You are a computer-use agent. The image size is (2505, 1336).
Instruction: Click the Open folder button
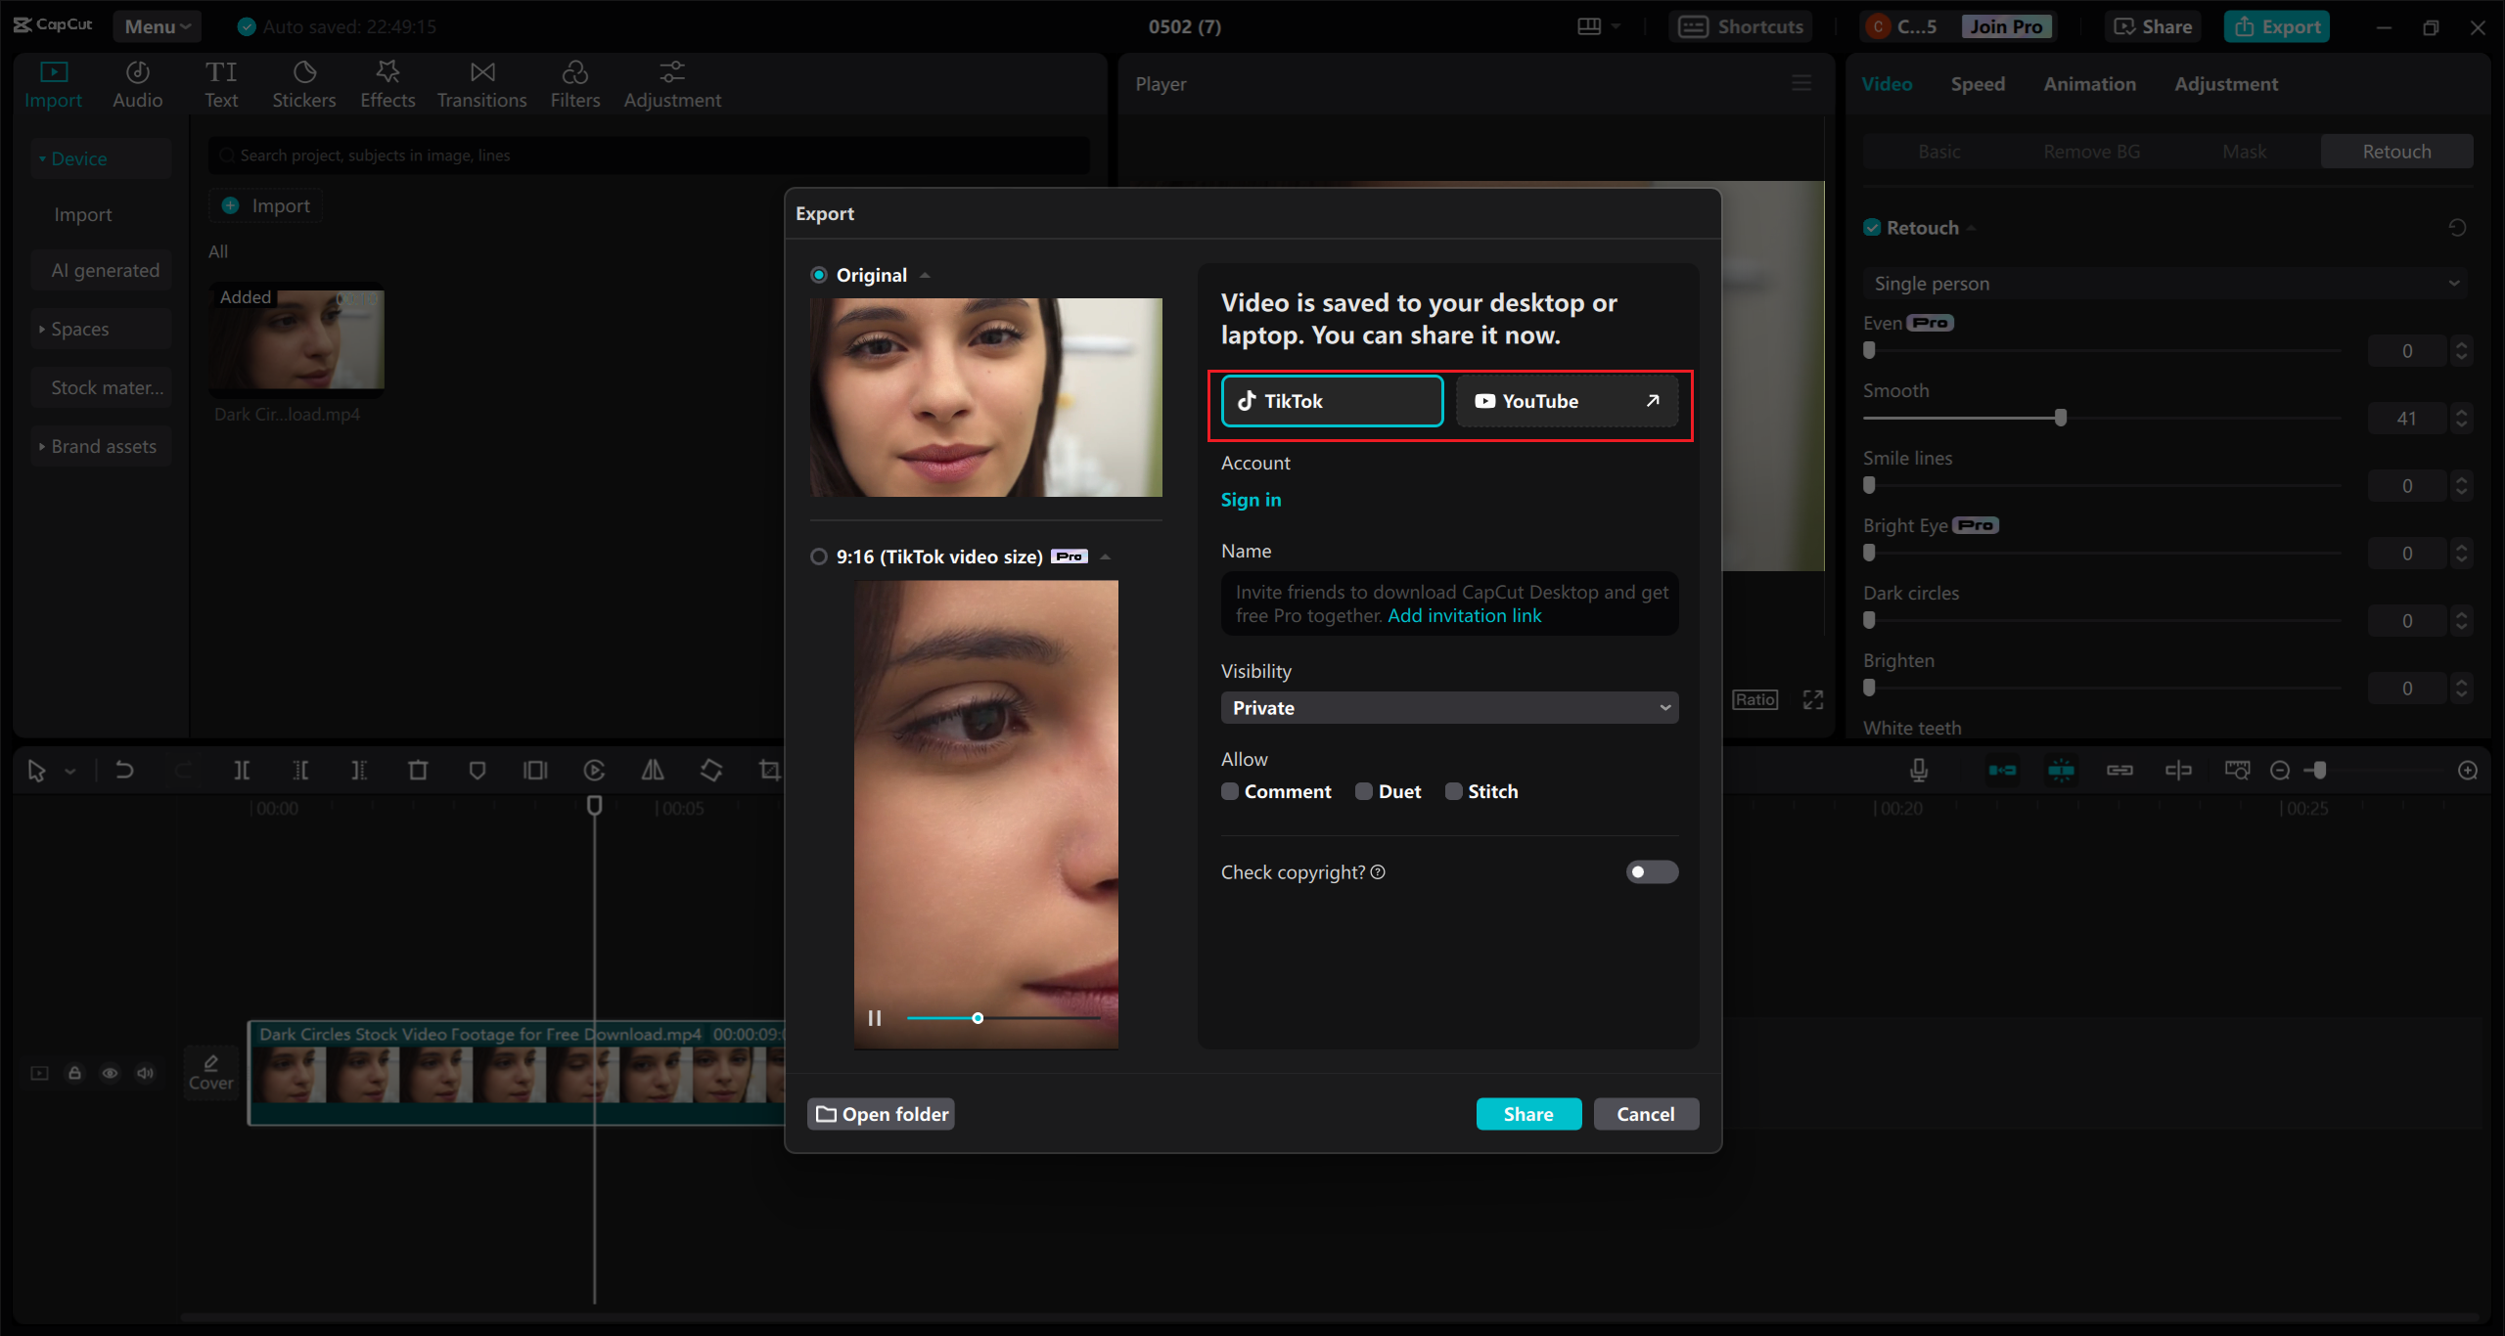[882, 1114]
